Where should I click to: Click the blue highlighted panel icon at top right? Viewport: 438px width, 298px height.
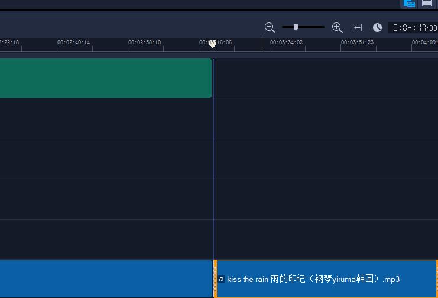(x=409, y=4)
